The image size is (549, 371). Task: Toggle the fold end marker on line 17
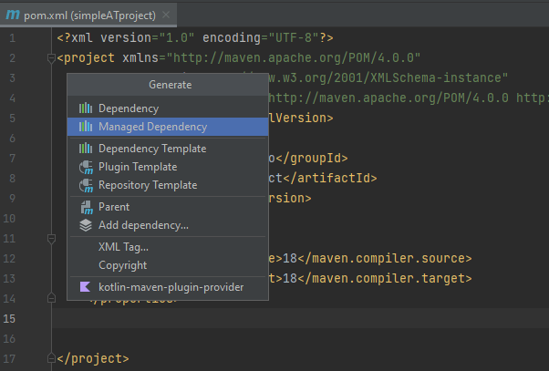click(x=51, y=358)
